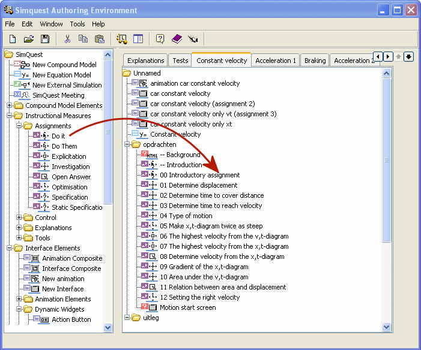This screenshot has width=421, height=350.
Task: Click the New animation icon in library
Action: (x=31, y=278)
